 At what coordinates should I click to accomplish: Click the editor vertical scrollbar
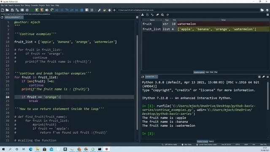click(137, 82)
